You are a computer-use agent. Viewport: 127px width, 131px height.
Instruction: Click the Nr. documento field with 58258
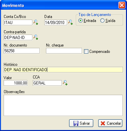[21, 51]
